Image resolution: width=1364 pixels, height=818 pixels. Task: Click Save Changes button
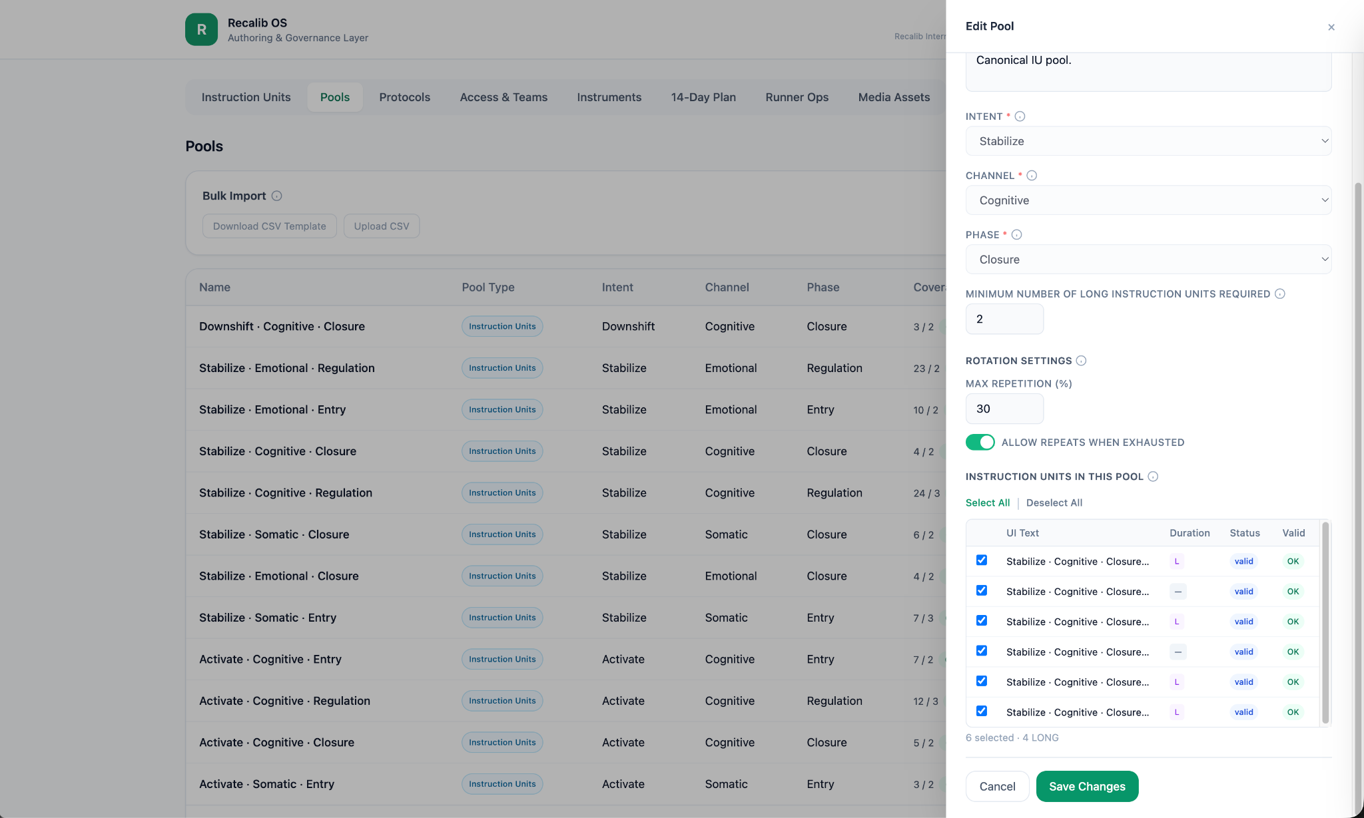[x=1087, y=787]
